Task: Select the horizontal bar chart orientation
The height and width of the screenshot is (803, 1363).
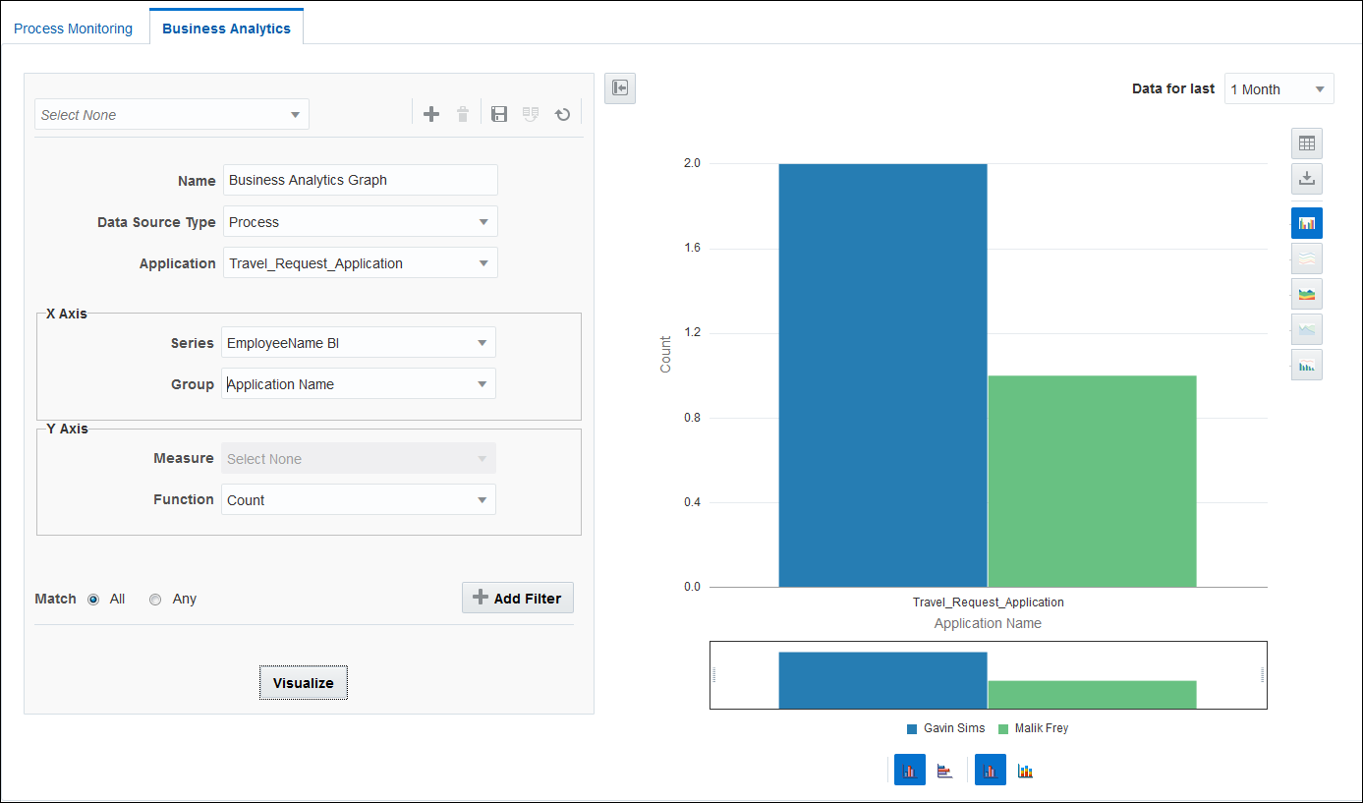Action: pos(944,770)
